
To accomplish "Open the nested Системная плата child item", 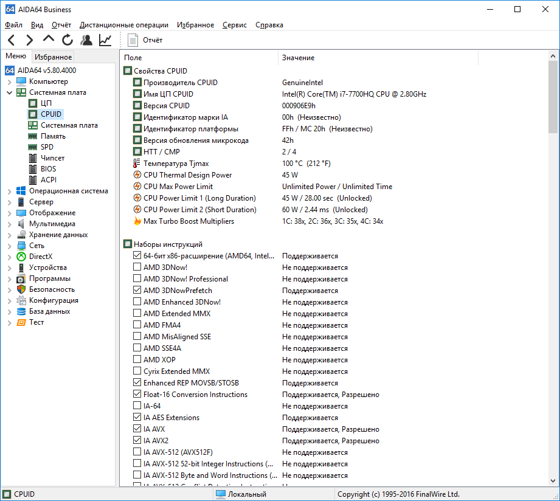I will [69, 125].
